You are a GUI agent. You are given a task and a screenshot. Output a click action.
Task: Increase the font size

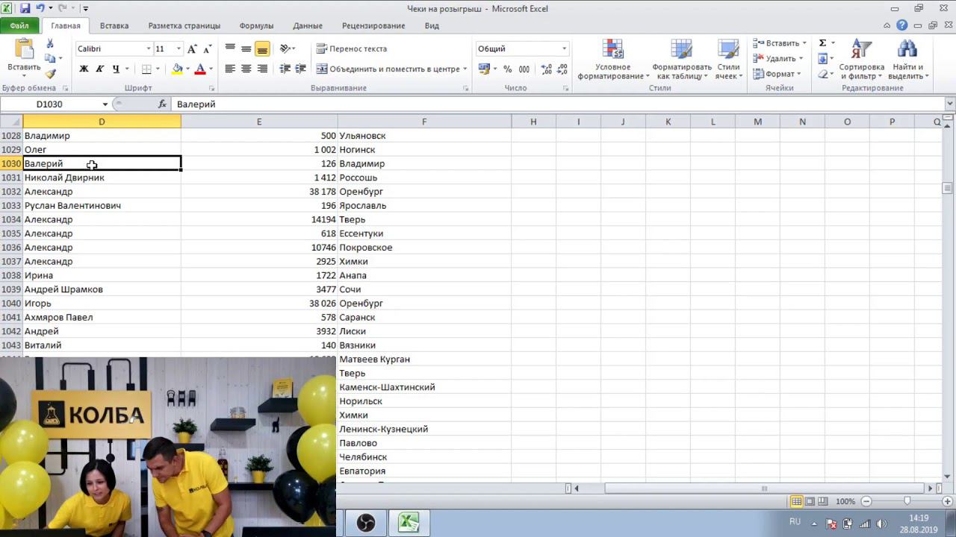coord(192,49)
